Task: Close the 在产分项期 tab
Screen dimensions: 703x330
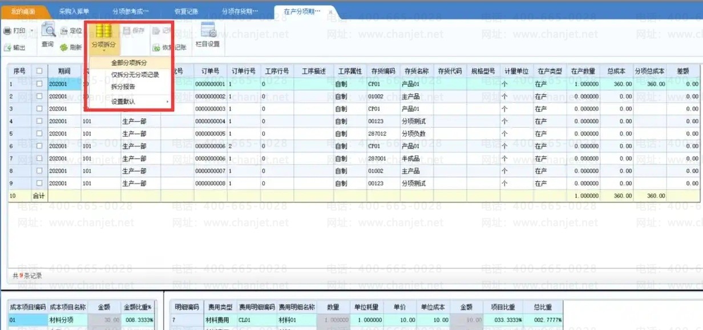Action: [330, 11]
